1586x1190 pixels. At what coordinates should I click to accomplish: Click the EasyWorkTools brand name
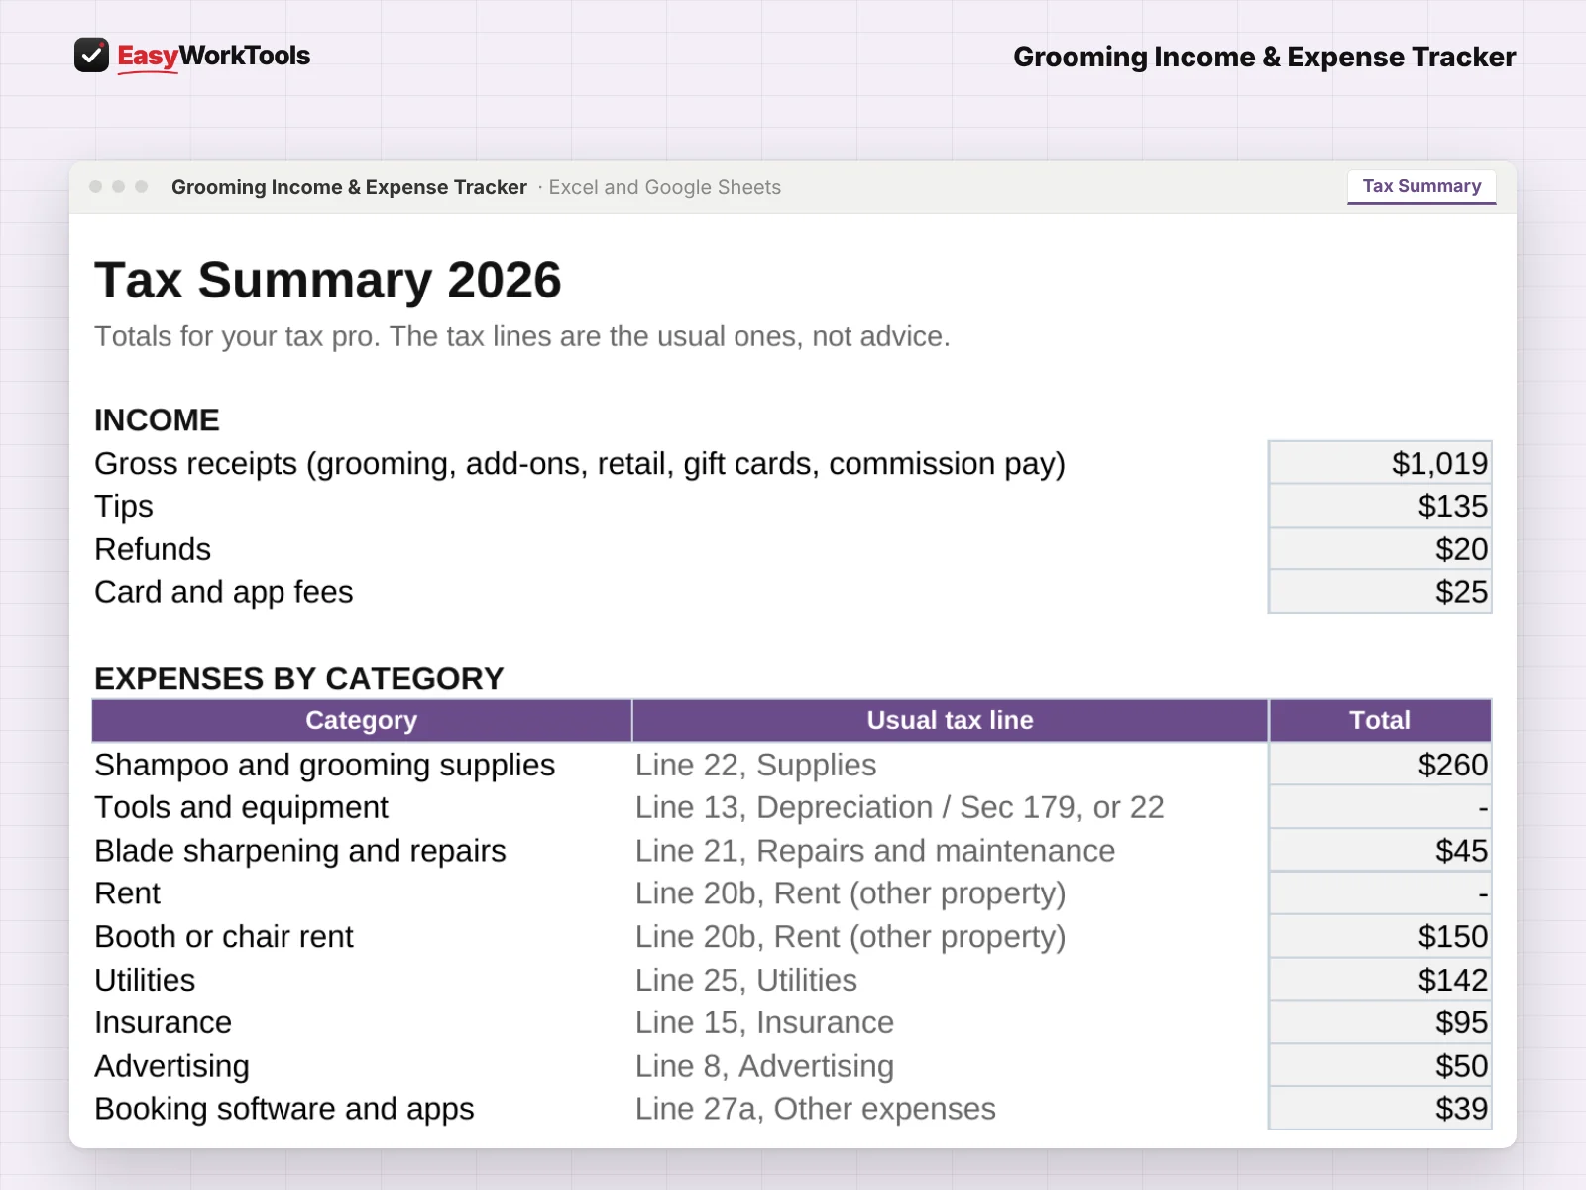click(214, 56)
